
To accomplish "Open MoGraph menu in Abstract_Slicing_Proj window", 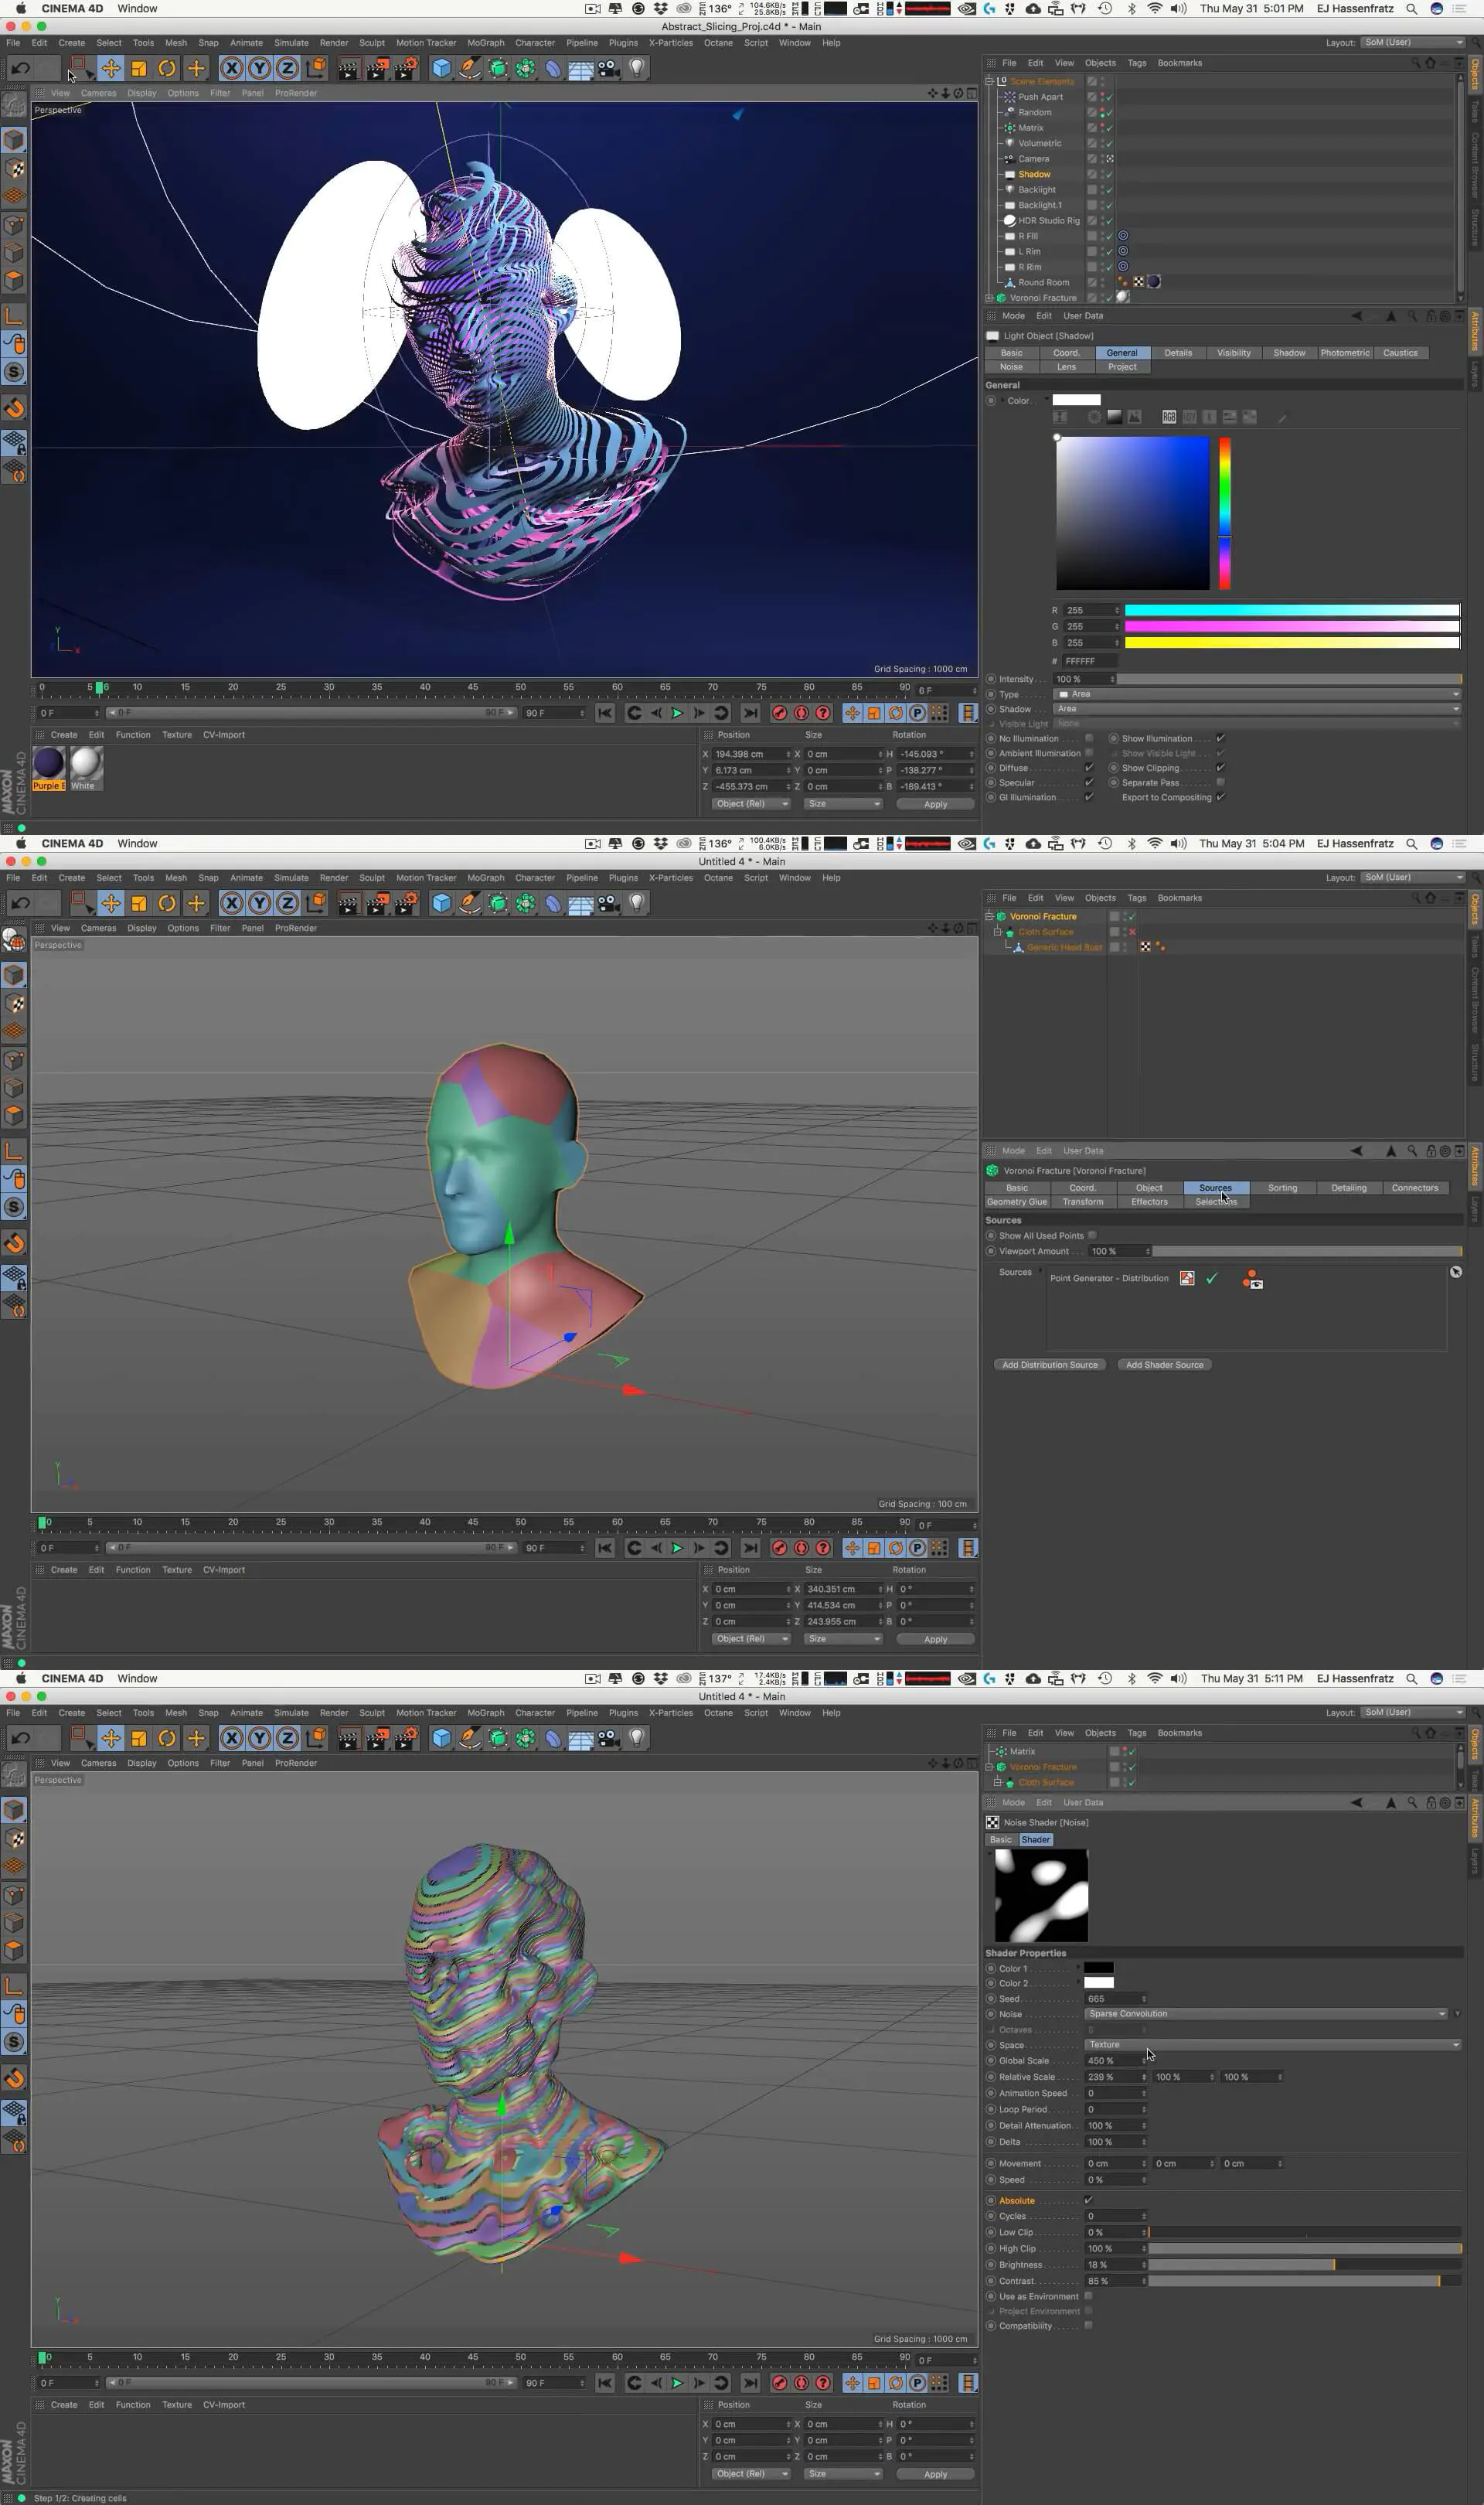I will tap(485, 43).
